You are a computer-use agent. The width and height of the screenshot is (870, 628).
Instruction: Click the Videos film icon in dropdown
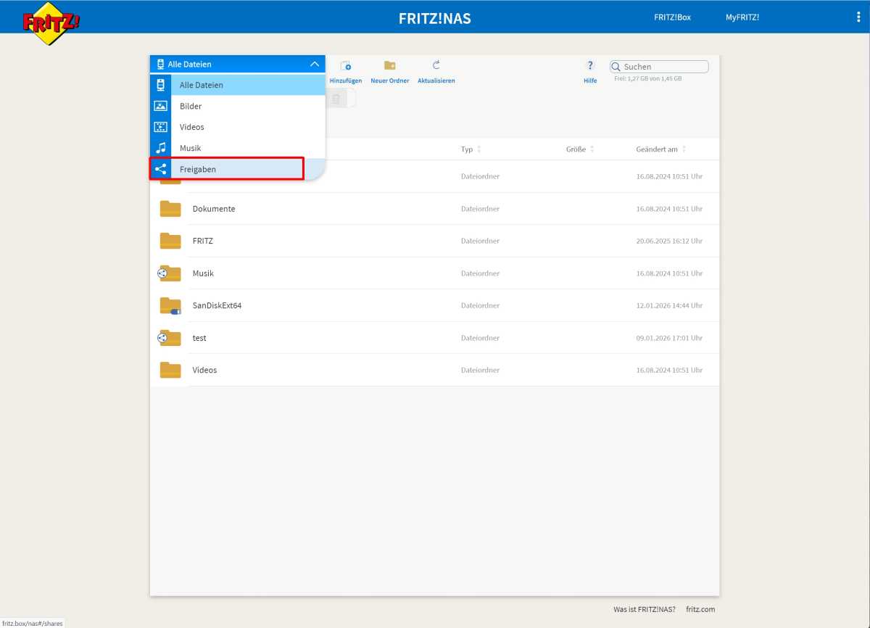tap(161, 127)
